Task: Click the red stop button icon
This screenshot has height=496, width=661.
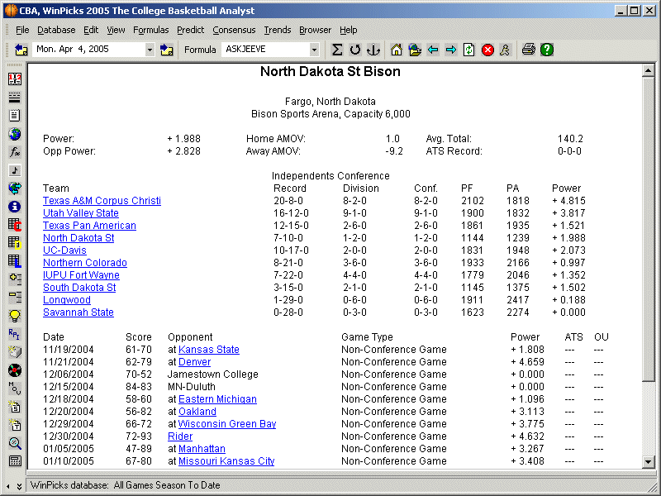Action: tap(487, 50)
